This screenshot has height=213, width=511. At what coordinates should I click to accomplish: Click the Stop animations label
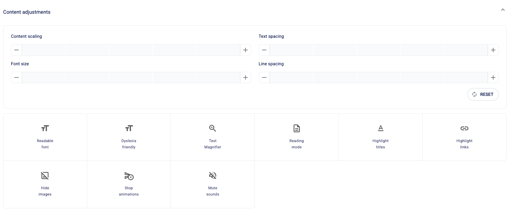129,191
